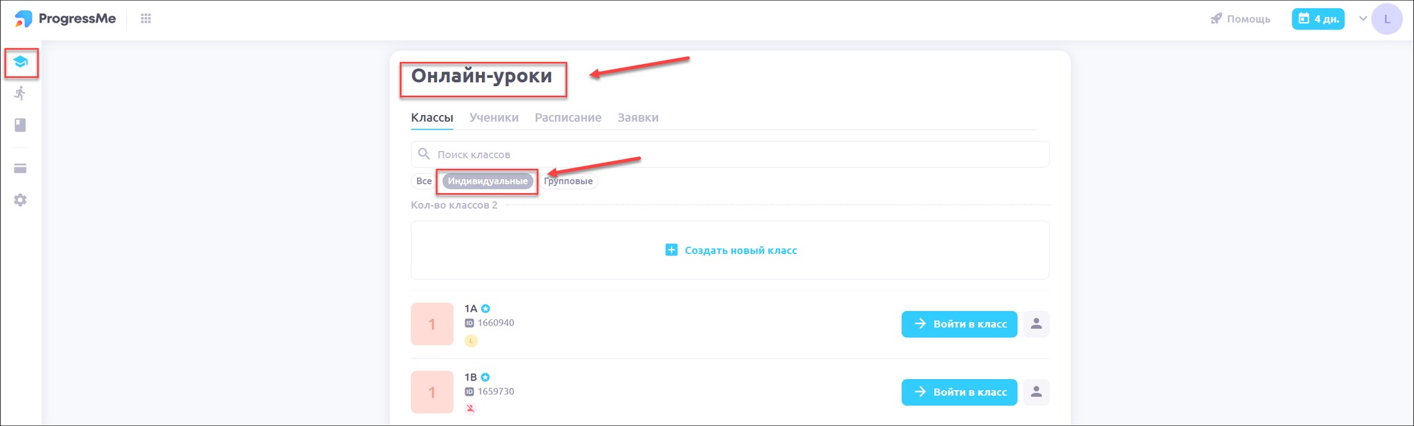Open the online lessons graduation cap icon
This screenshot has height=426, width=1414.
tap(21, 62)
